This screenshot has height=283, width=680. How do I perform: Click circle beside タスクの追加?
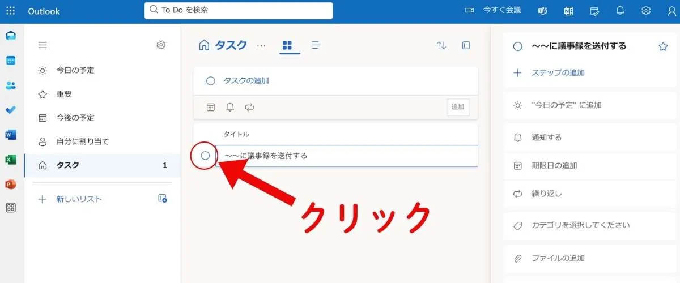pos(210,81)
